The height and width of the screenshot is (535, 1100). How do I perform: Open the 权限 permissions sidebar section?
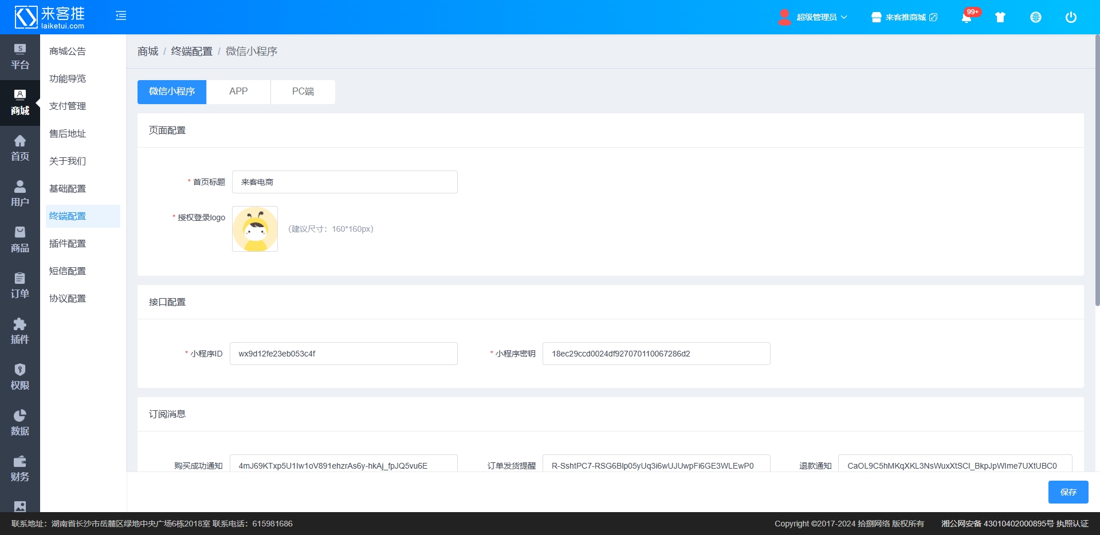[x=20, y=378]
